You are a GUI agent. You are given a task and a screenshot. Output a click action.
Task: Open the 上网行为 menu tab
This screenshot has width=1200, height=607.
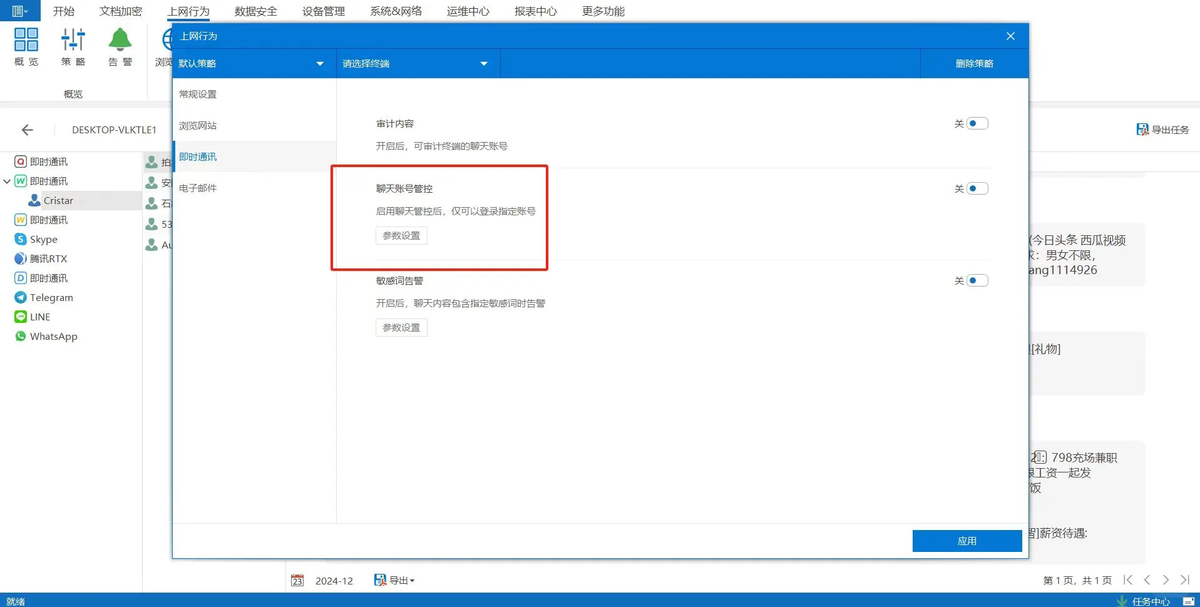click(x=188, y=11)
